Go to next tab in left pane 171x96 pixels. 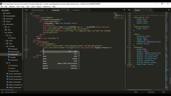click(x=27, y=10)
